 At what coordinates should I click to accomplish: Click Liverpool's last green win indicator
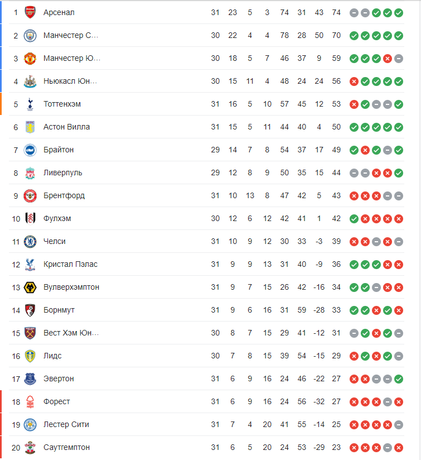pyautogui.click(x=398, y=172)
